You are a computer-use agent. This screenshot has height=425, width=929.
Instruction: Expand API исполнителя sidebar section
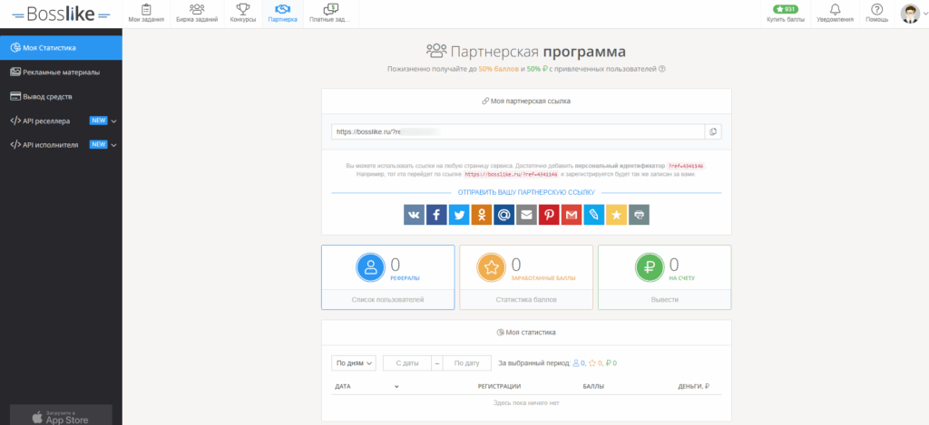61,144
